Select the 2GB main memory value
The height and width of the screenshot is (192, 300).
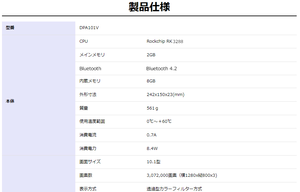[151, 55]
